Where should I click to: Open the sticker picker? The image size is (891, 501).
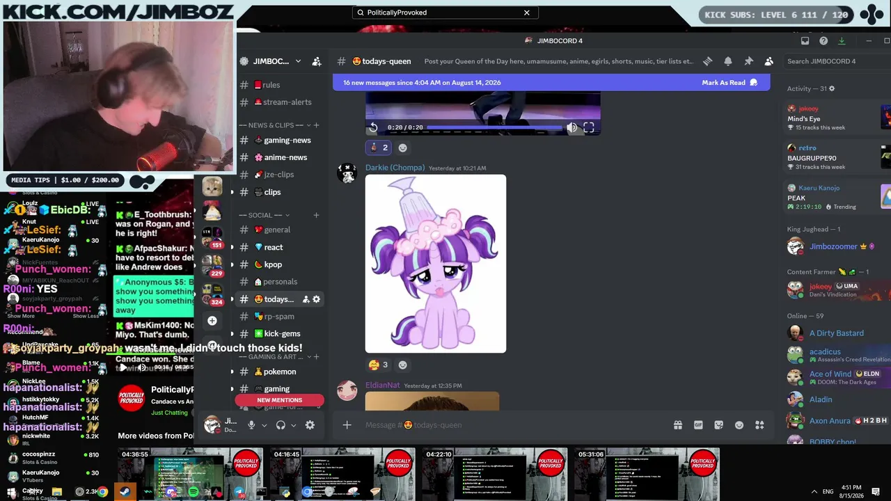(x=719, y=425)
